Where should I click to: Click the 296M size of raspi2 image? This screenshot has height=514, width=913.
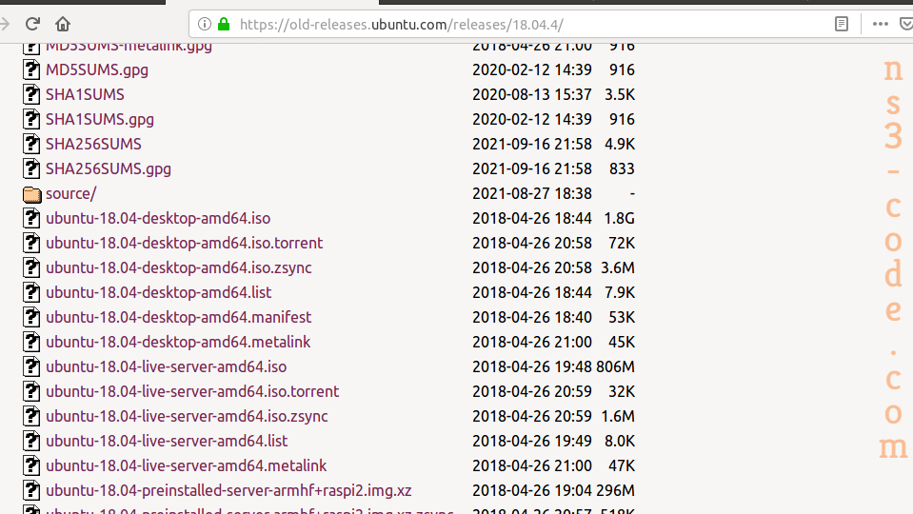615,491
